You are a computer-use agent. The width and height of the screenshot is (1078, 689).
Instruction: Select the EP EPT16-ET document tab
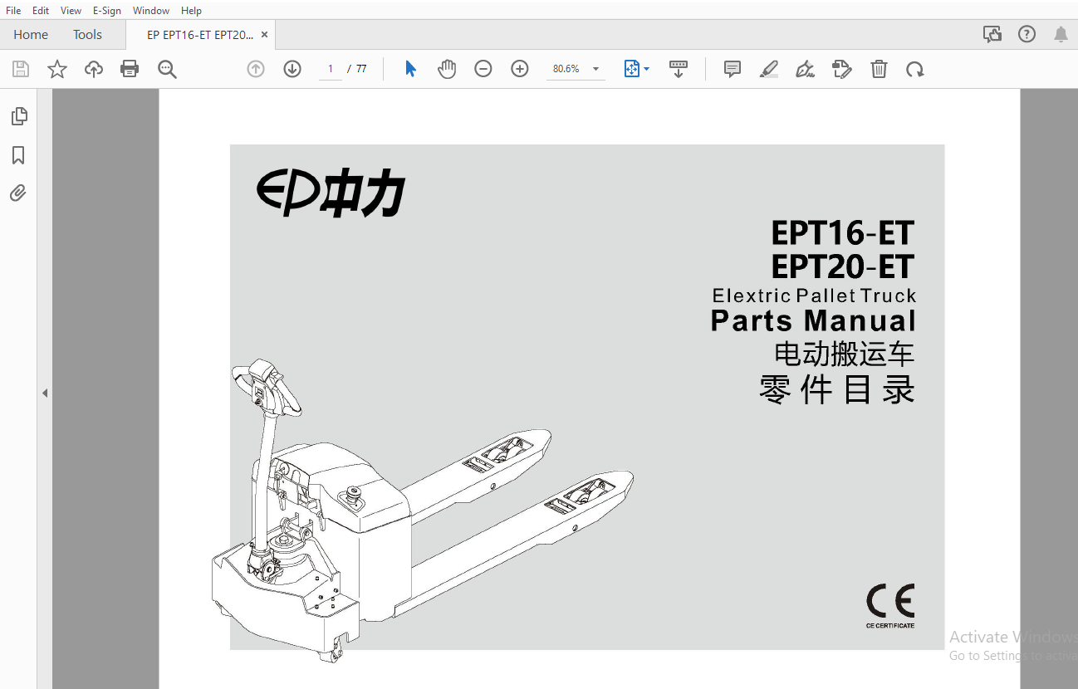(x=200, y=35)
